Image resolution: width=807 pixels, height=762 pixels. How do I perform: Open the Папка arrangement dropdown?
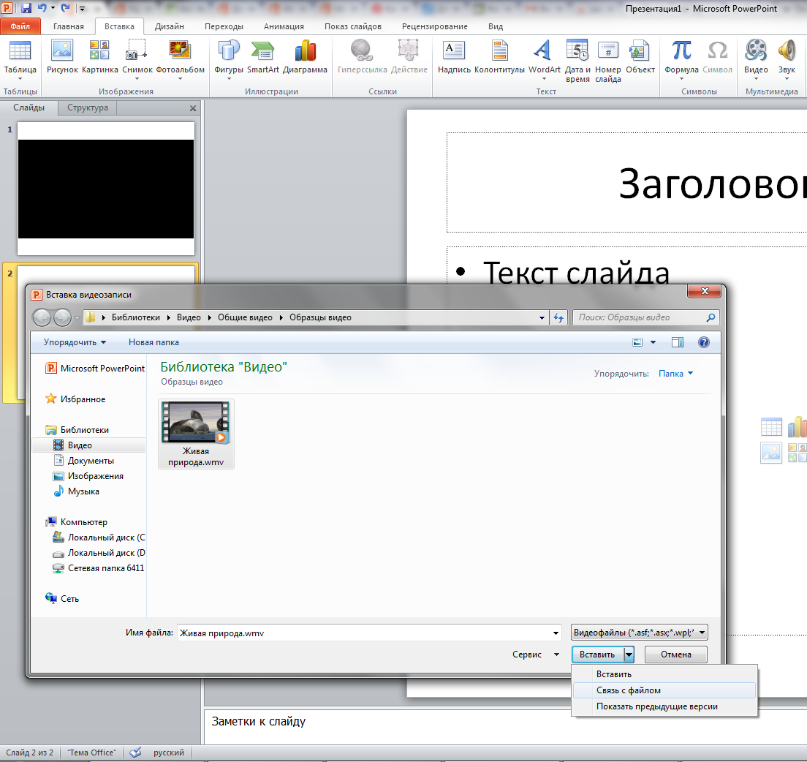675,374
